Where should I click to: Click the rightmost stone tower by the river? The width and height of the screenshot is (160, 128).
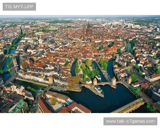click(129, 80)
